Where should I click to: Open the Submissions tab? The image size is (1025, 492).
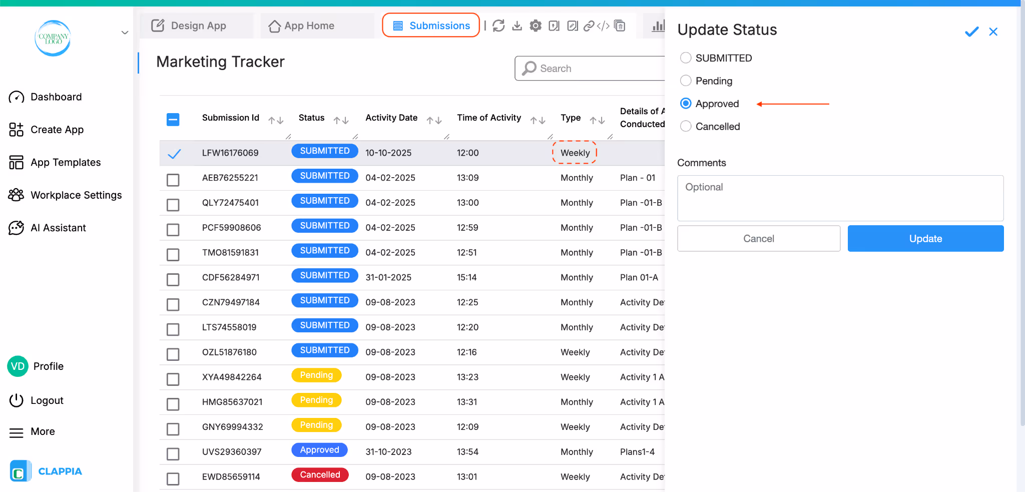coord(431,26)
